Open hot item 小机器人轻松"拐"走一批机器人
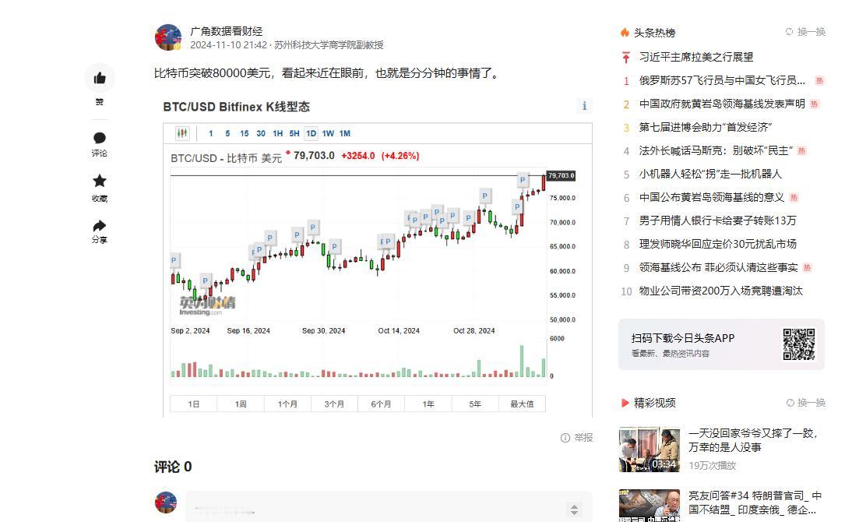 coord(710,174)
